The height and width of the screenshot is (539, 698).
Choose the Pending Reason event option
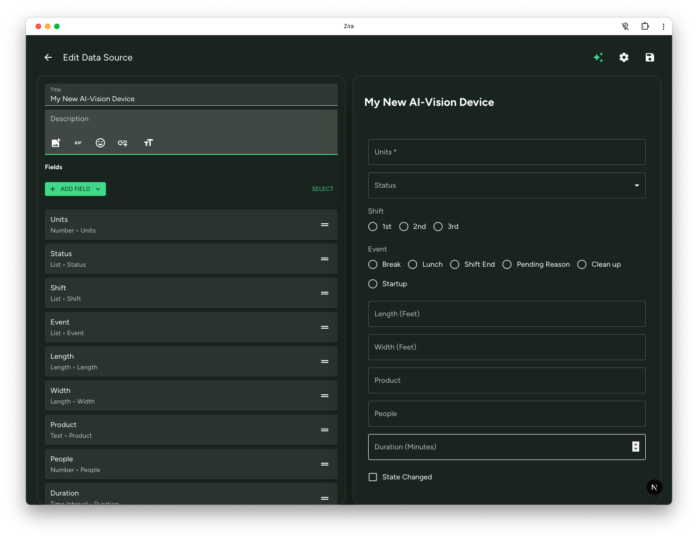[x=507, y=264]
